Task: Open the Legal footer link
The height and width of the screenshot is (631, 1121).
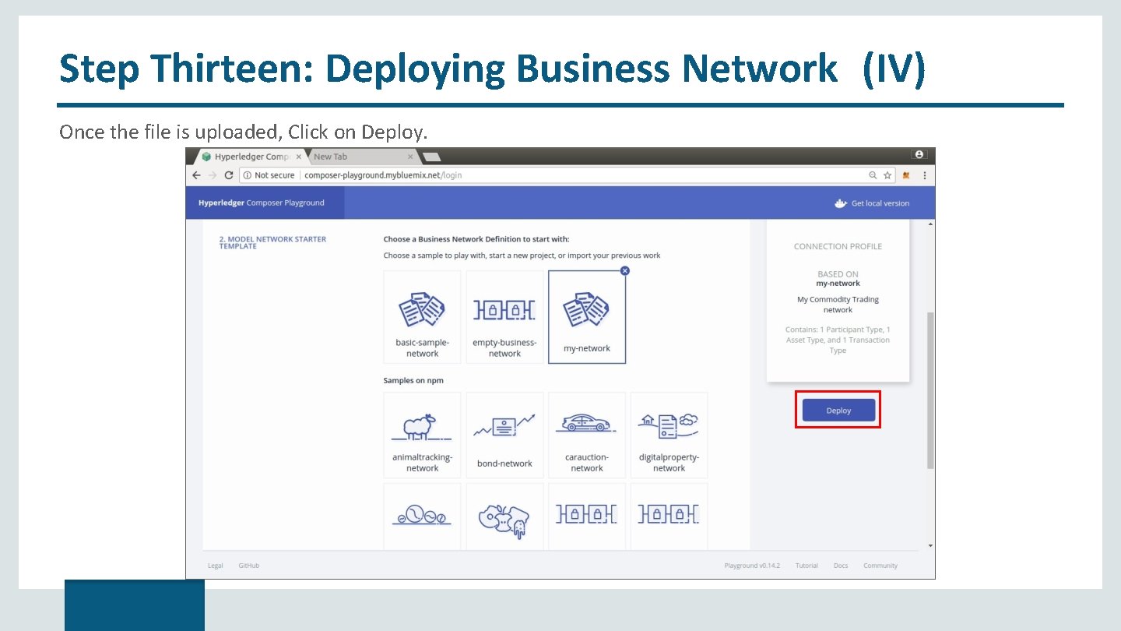Action: tap(216, 566)
